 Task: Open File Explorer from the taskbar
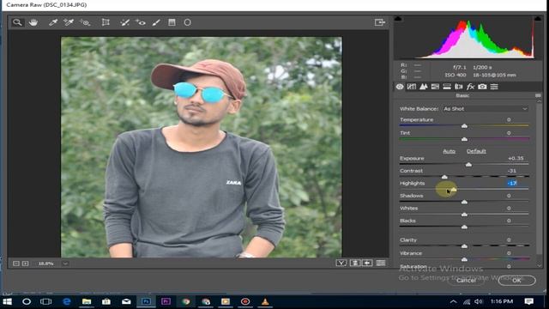point(87,301)
